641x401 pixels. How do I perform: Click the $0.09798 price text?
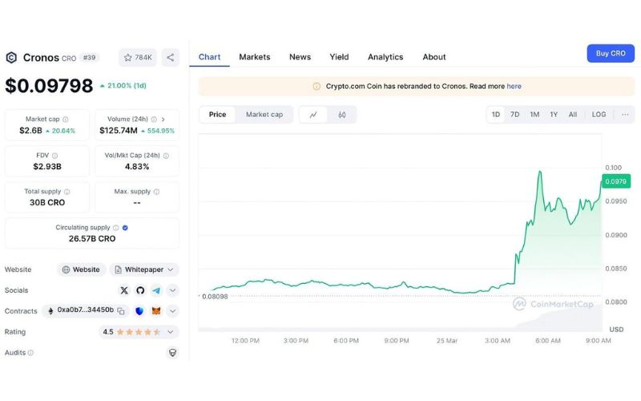point(49,86)
